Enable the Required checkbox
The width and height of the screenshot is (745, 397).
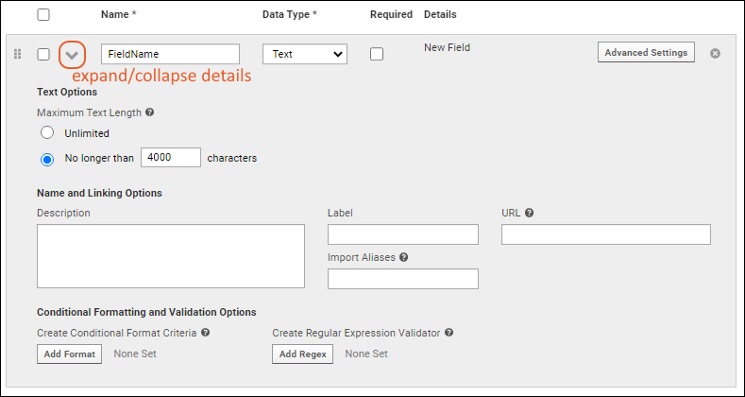tap(377, 54)
